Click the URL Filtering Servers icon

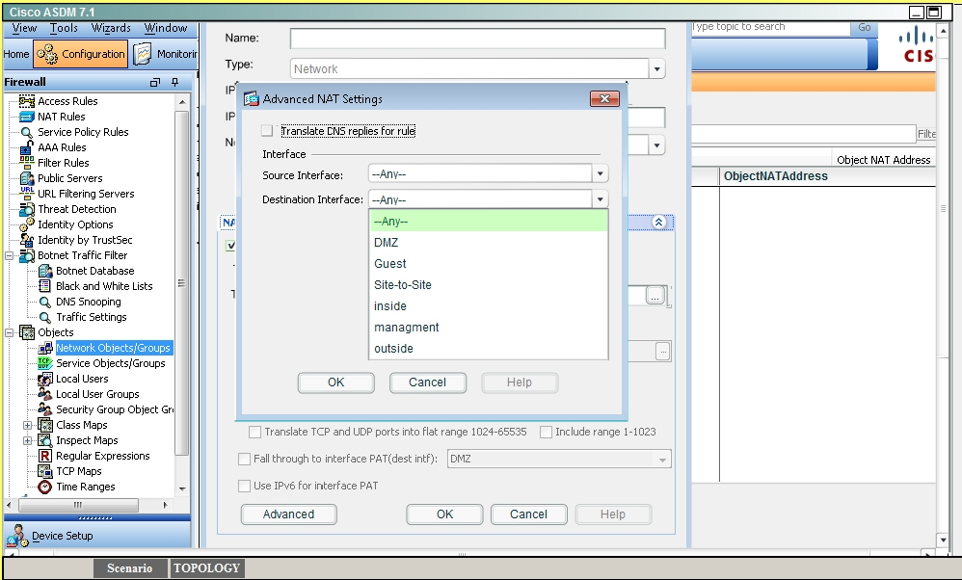coord(26,193)
